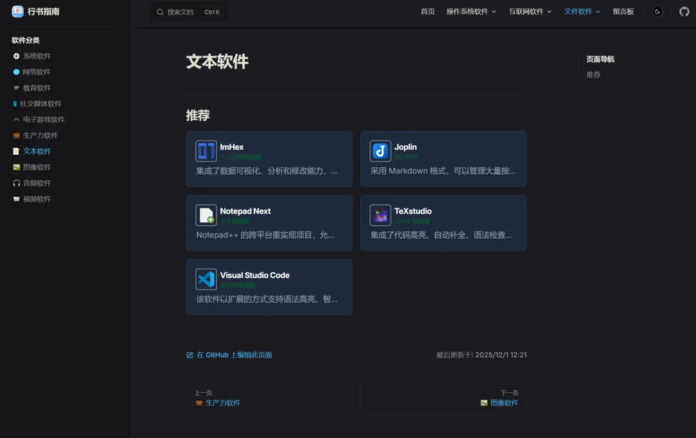Open 音频软件 category in sidebar
Image resolution: width=696 pixels, height=438 pixels.
coord(37,183)
